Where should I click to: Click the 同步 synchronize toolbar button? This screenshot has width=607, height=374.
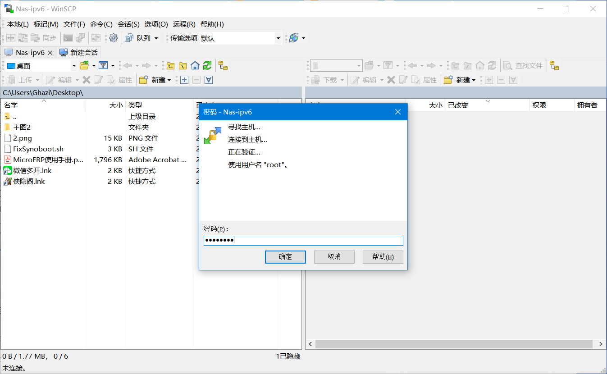tap(44, 38)
